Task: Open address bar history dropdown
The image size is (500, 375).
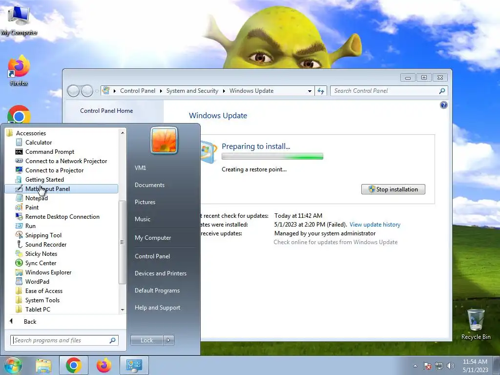Action: coord(310,91)
